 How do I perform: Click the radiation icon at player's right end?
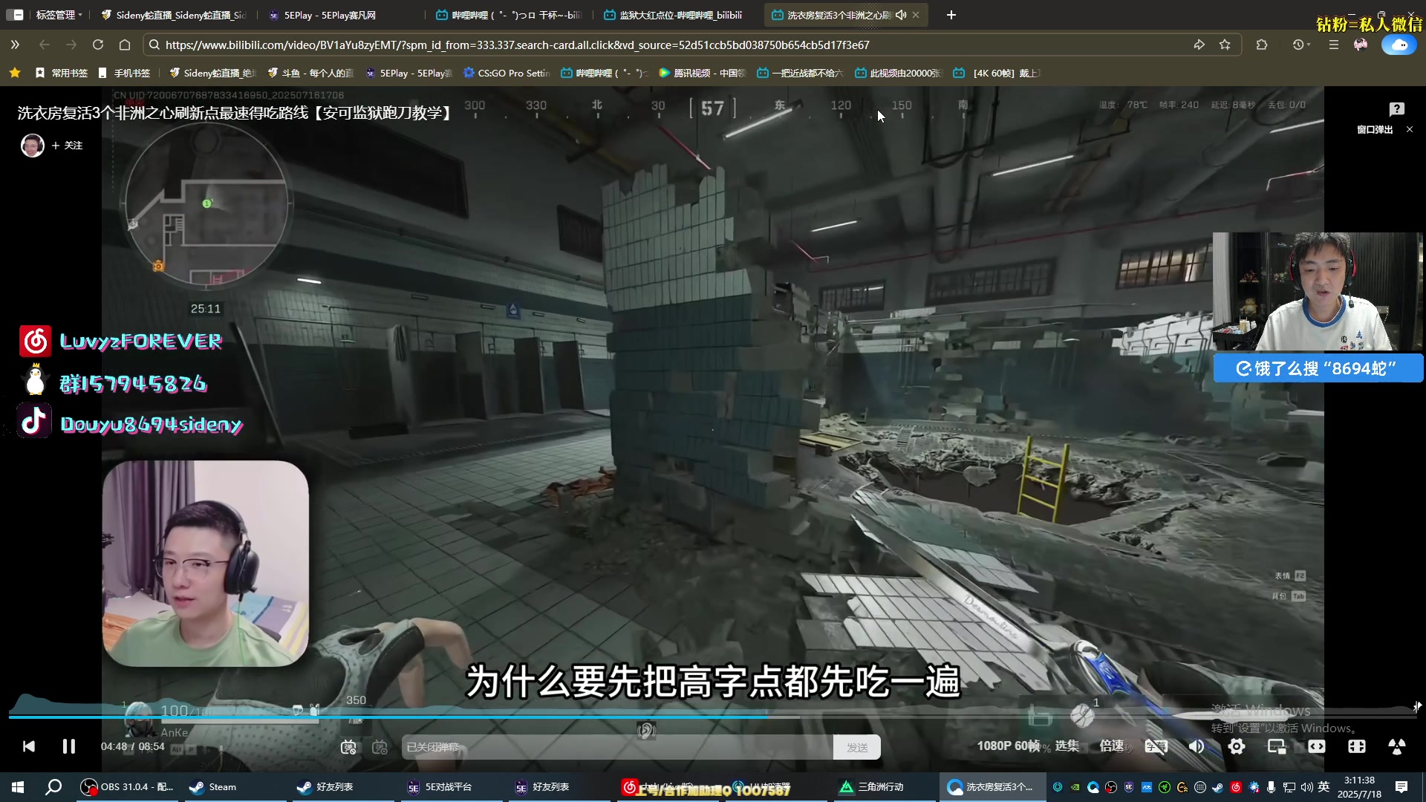pyautogui.click(x=1397, y=746)
